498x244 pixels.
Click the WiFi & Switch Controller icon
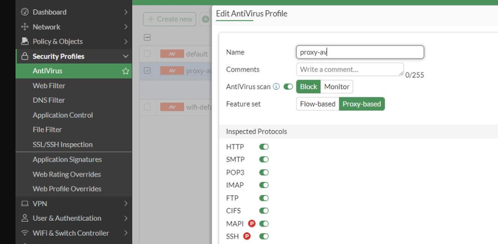pyautogui.click(x=24, y=233)
